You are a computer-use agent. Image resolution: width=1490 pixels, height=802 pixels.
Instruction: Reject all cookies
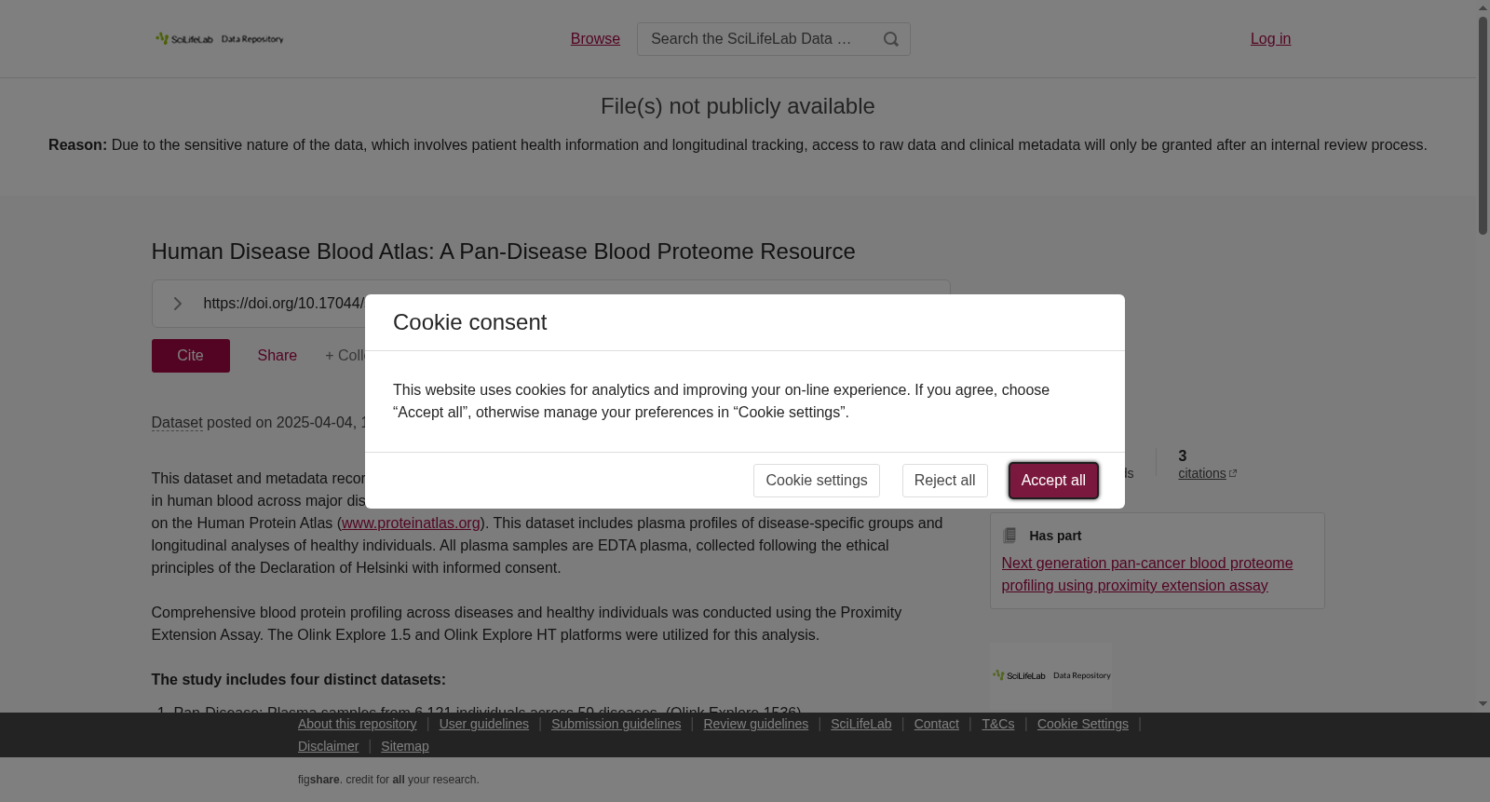[944, 481]
